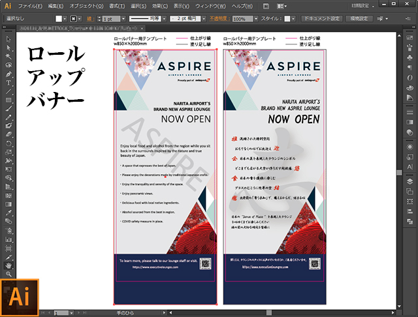The height and width of the screenshot is (317, 418).
Task: Open the ウィンドウ menu
Action: coord(210,6)
